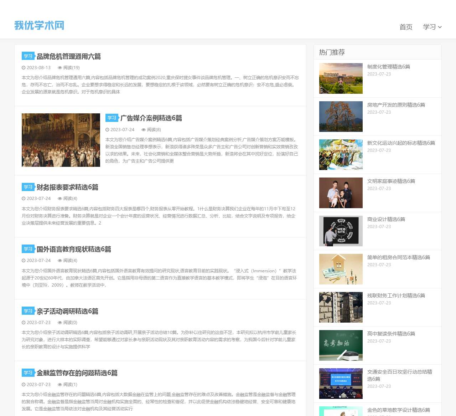Click the 学习 badge on 品牌危机管理通用六篇
The width and height of the screenshot is (456, 416).
click(x=28, y=56)
